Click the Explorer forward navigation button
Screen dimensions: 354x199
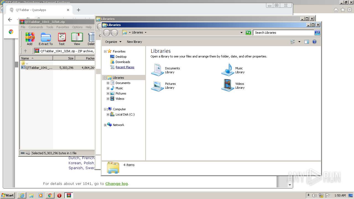(114, 33)
